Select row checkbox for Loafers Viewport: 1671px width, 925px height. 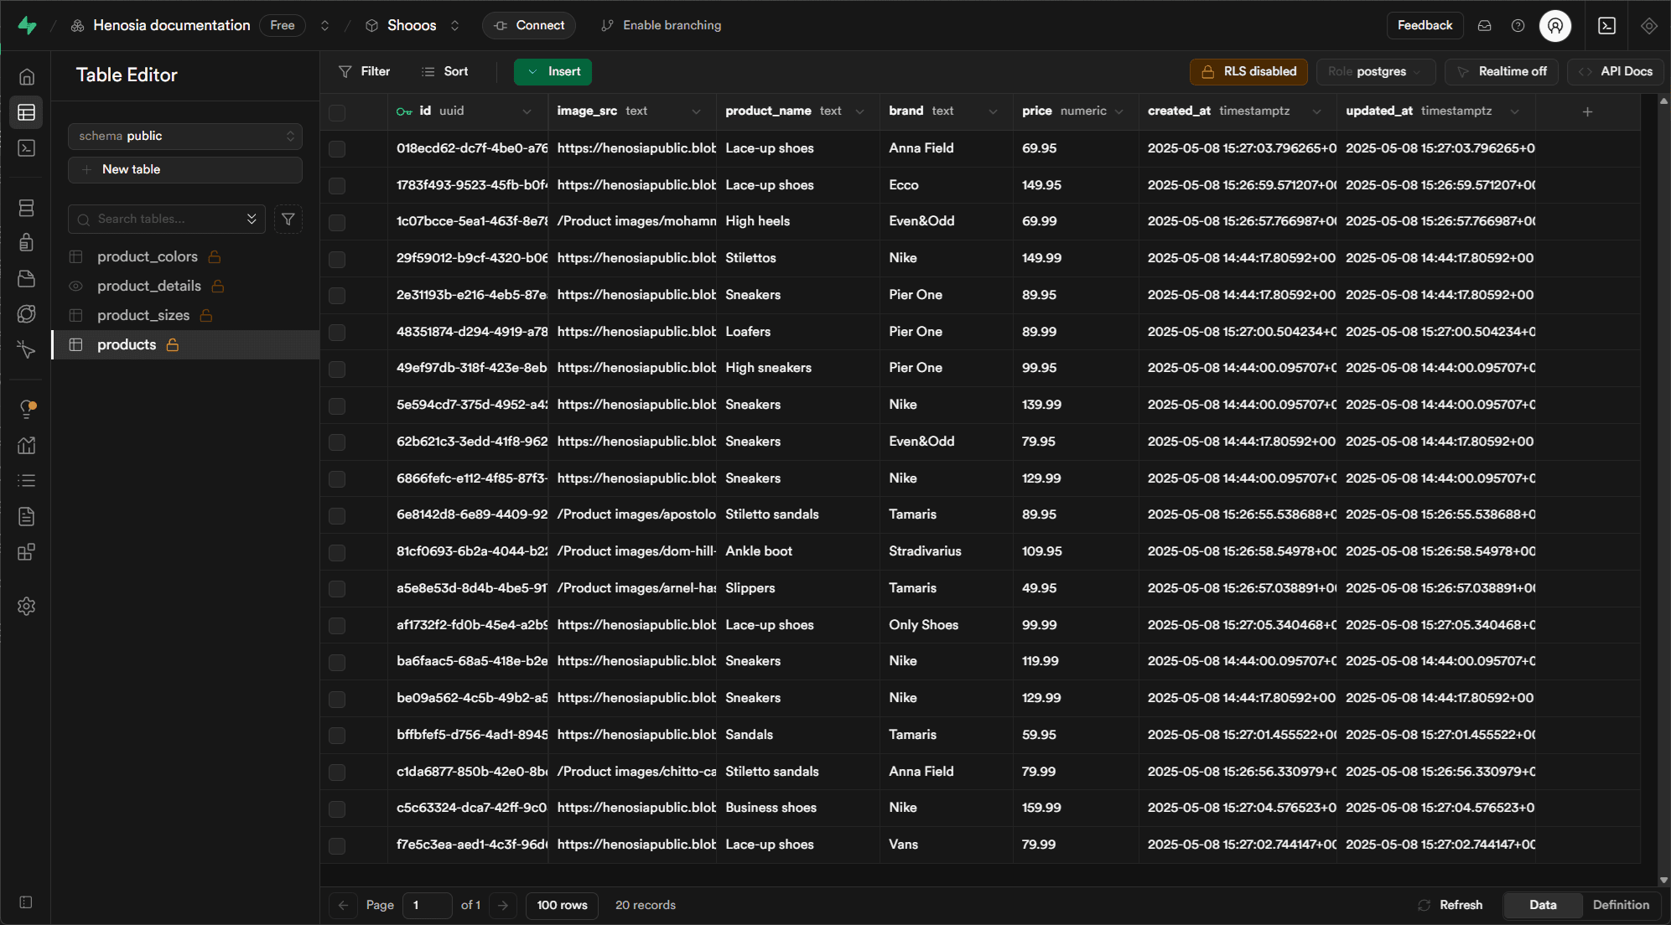(337, 333)
